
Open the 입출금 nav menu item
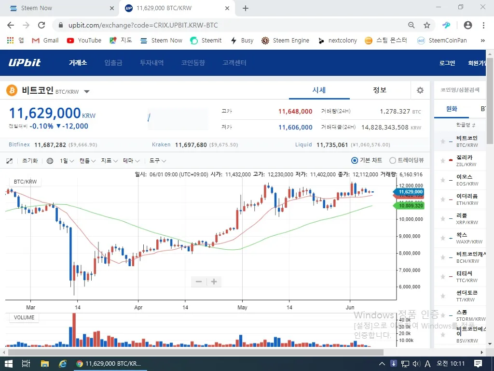[x=113, y=62]
